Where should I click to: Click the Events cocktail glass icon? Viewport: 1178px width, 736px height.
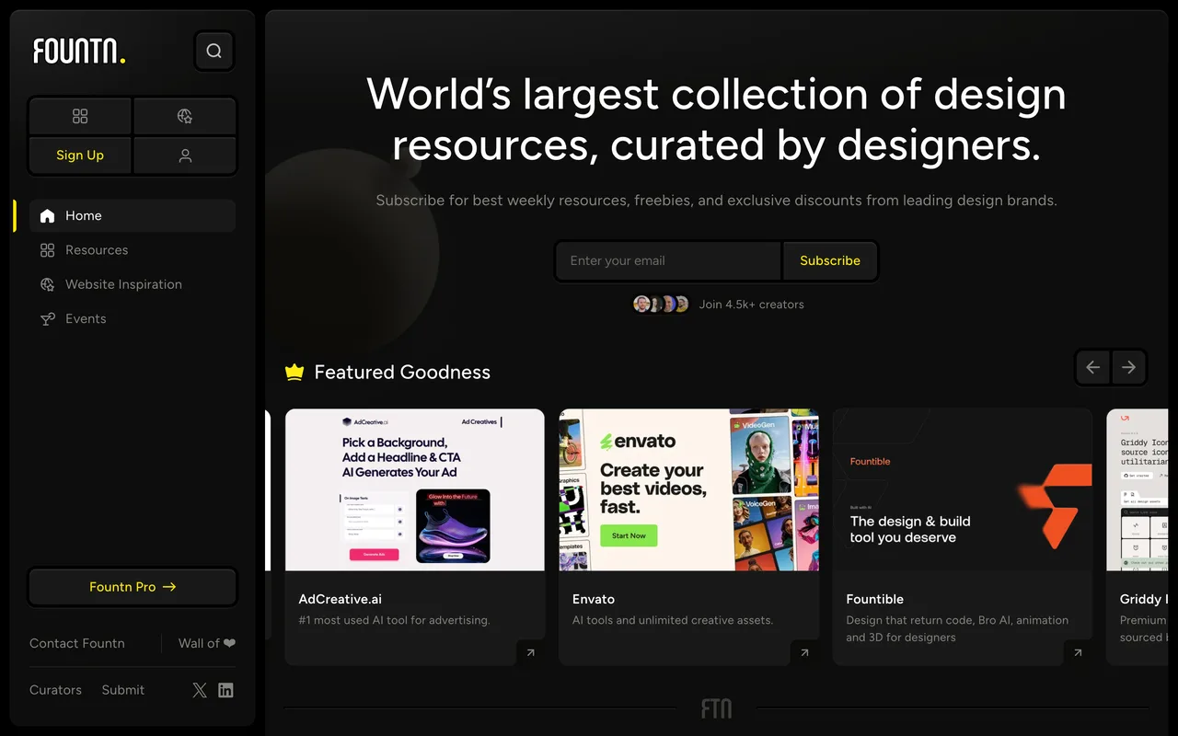click(x=48, y=319)
